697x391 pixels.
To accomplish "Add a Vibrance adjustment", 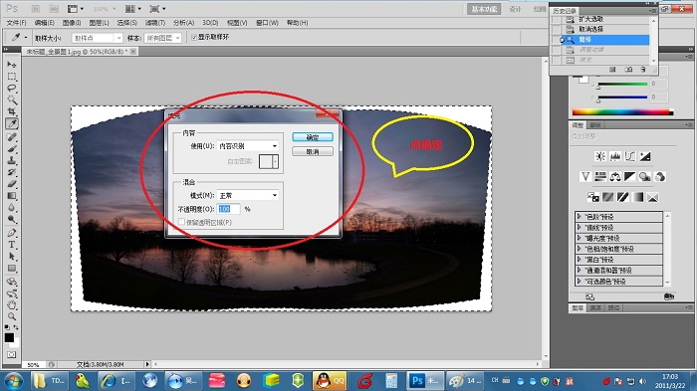I will (x=585, y=177).
